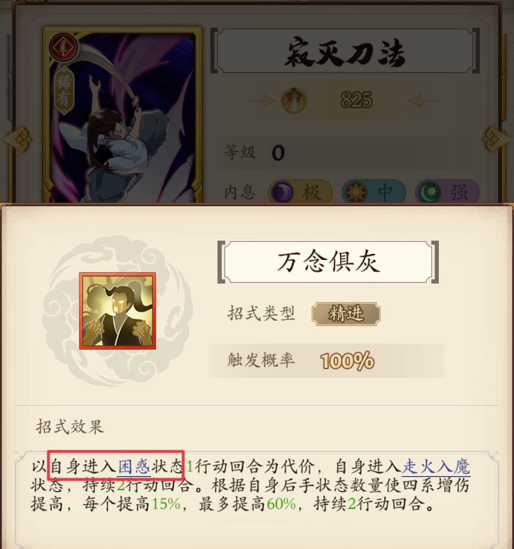Click the 稀有 rarity label
This screenshot has width=514, height=549.
coord(64,91)
